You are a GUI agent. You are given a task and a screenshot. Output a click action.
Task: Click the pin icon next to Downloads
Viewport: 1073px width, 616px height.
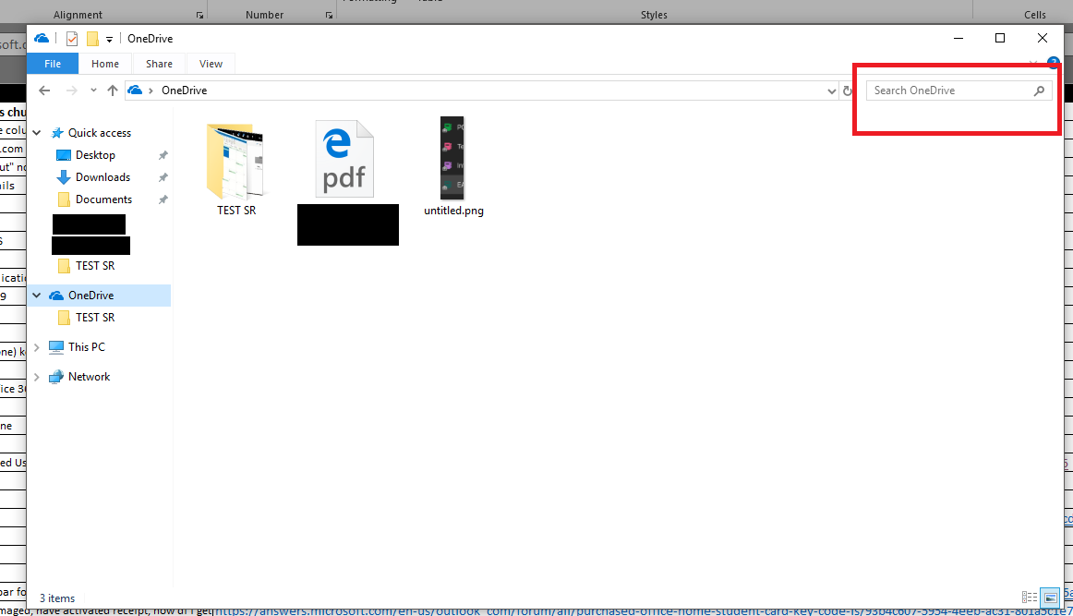coord(163,177)
